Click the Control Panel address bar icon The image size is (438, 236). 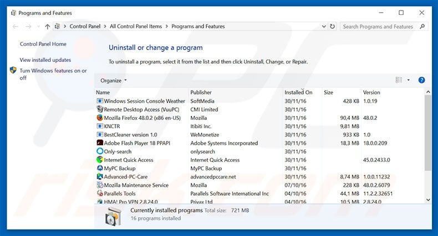click(x=57, y=27)
